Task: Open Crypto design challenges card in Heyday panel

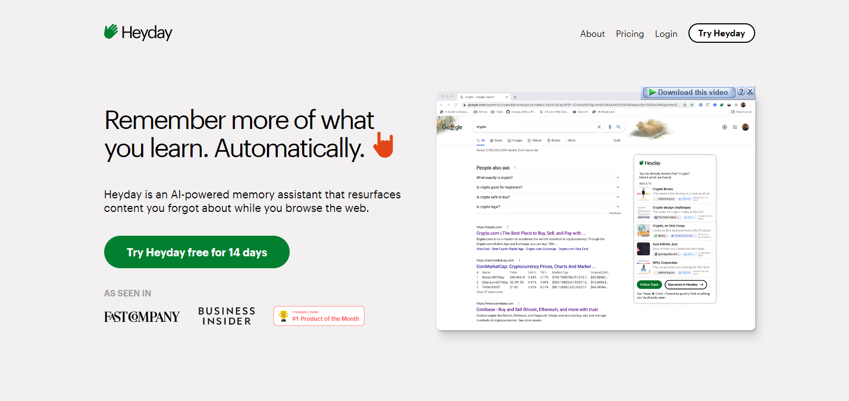Action: (x=675, y=212)
